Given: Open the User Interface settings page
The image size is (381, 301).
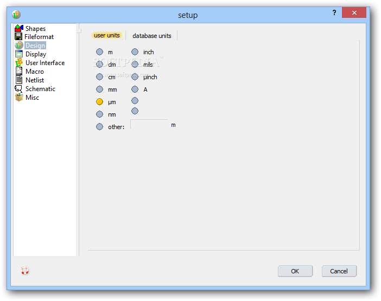Looking at the screenshot, I should point(45,63).
